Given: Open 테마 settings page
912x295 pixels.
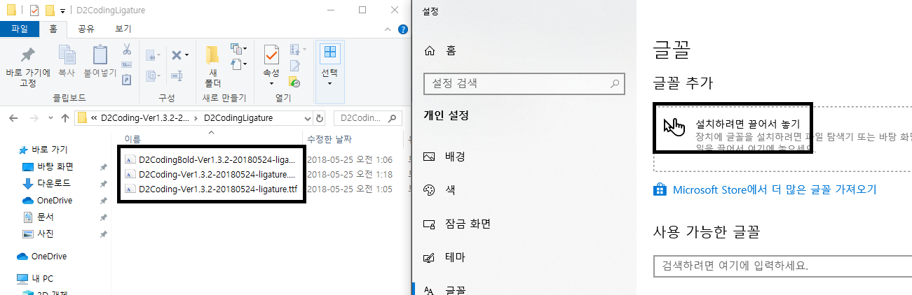Looking at the screenshot, I should 444,257.
